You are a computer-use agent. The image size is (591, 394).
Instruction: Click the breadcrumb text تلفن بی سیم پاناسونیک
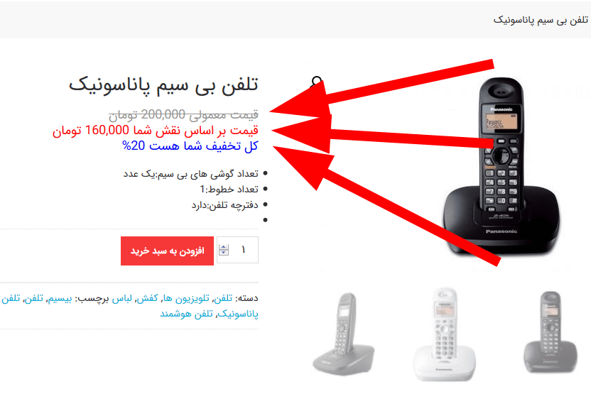pyautogui.click(x=541, y=20)
